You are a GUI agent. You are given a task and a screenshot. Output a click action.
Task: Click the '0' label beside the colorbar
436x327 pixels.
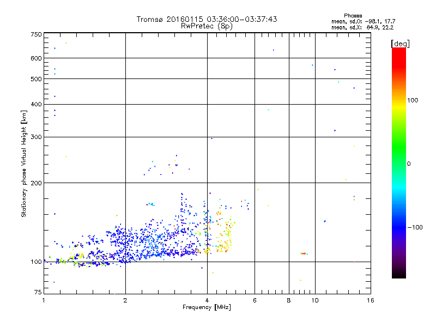point(409,164)
